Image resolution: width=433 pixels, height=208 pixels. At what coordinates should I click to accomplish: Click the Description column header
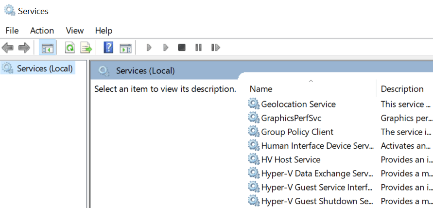tap(404, 88)
